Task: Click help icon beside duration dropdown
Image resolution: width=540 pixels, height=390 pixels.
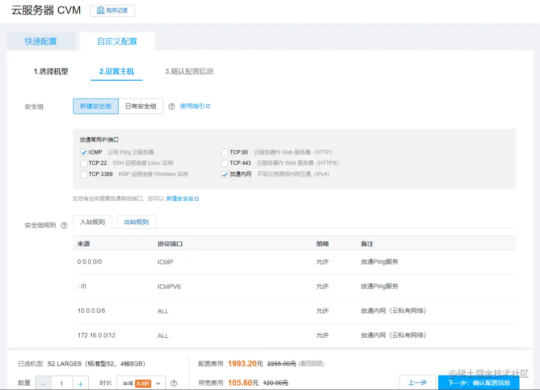Action: point(174,383)
